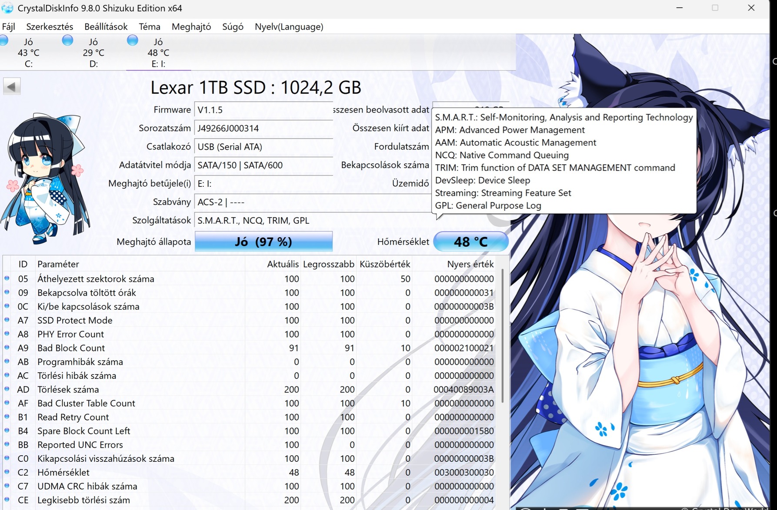This screenshot has width=777, height=510.
Task: Click the CrystalDiskInfo app icon in title bar
Action: pyautogui.click(x=7, y=8)
